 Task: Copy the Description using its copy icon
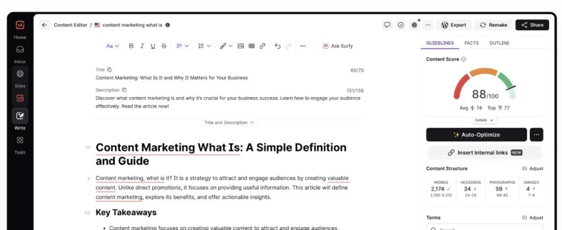click(124, 90)
